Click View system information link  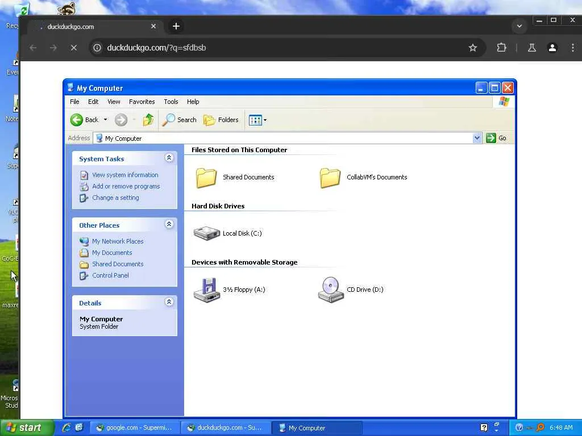click(125, 175)
